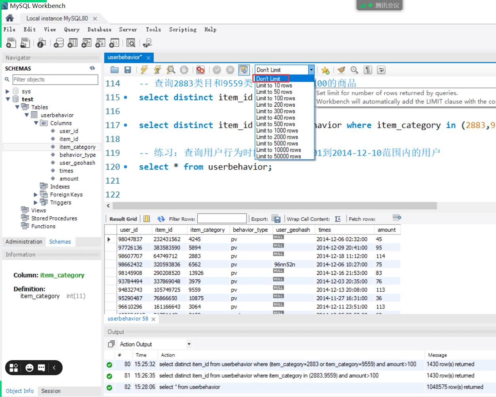Refresh result data next to Filter Rows

coord(161,219)
